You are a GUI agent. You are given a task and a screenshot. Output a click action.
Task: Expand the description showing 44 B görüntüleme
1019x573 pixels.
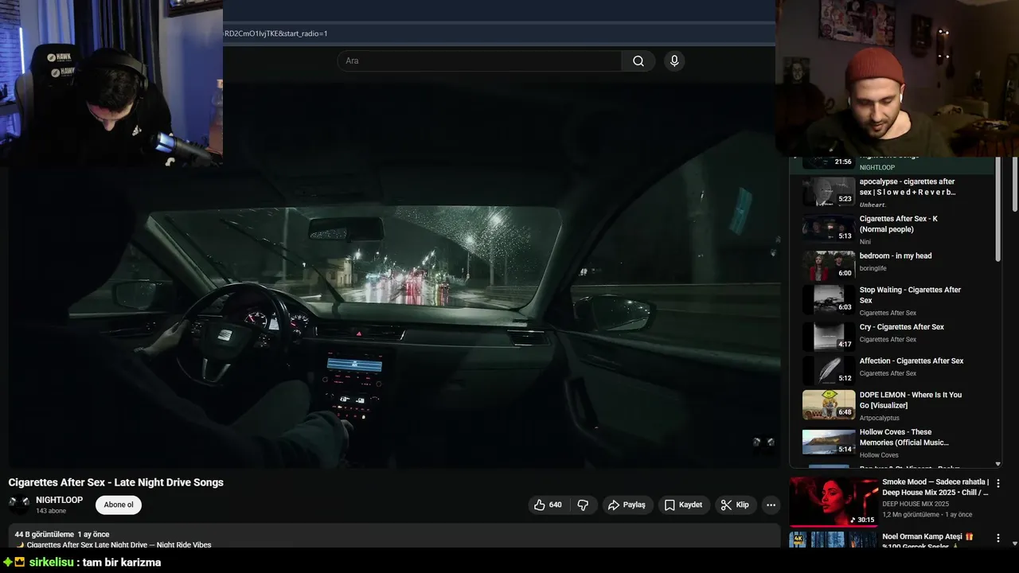tap(394, 536)
